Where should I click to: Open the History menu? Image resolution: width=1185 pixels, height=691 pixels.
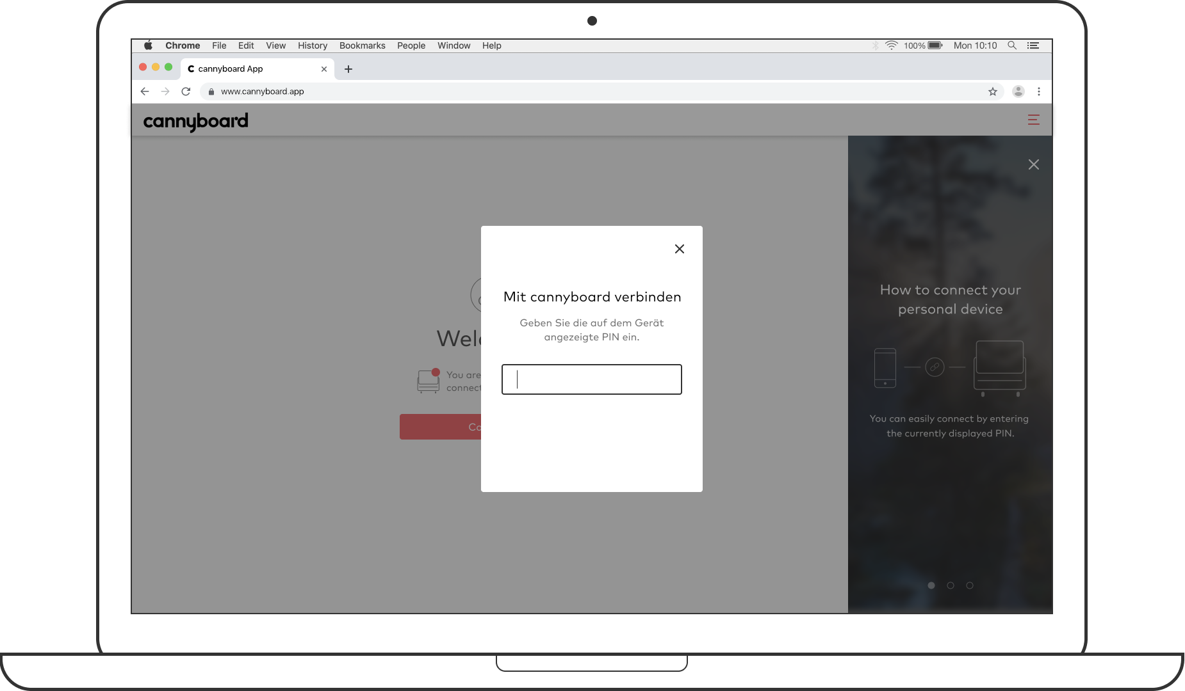pos(312,45)
